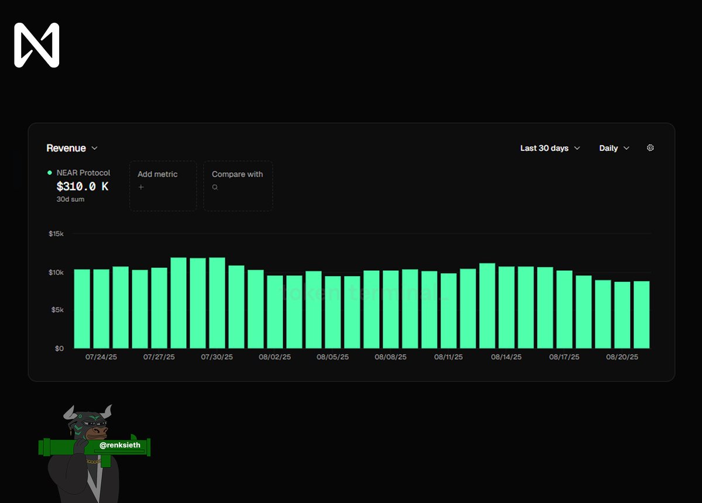702x503 pixels.
Task: Open the Daily granularity dropdown
Action: click(614, 149)
